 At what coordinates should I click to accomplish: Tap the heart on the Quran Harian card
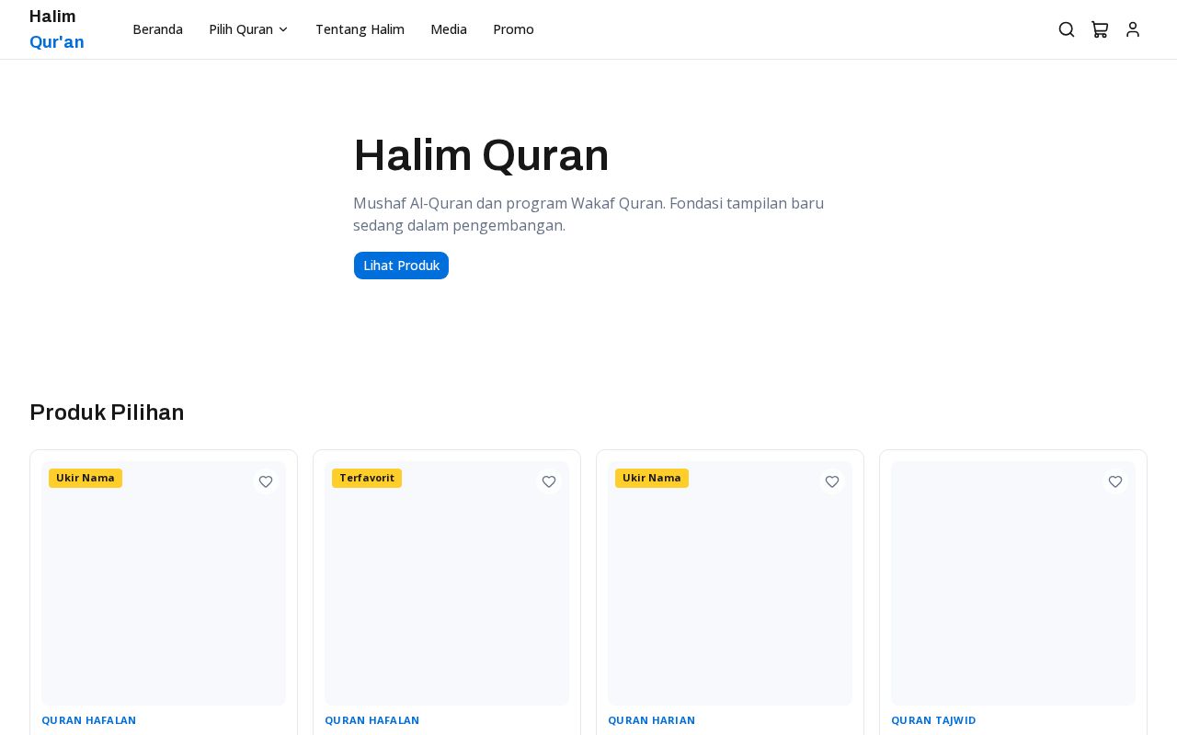832,481
